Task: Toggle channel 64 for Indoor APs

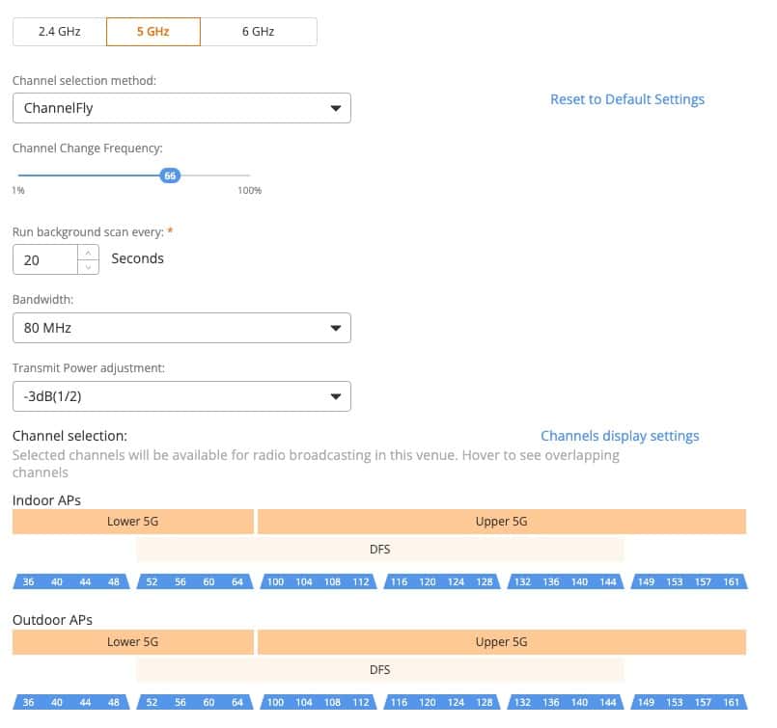Action: tap(237, 582)
